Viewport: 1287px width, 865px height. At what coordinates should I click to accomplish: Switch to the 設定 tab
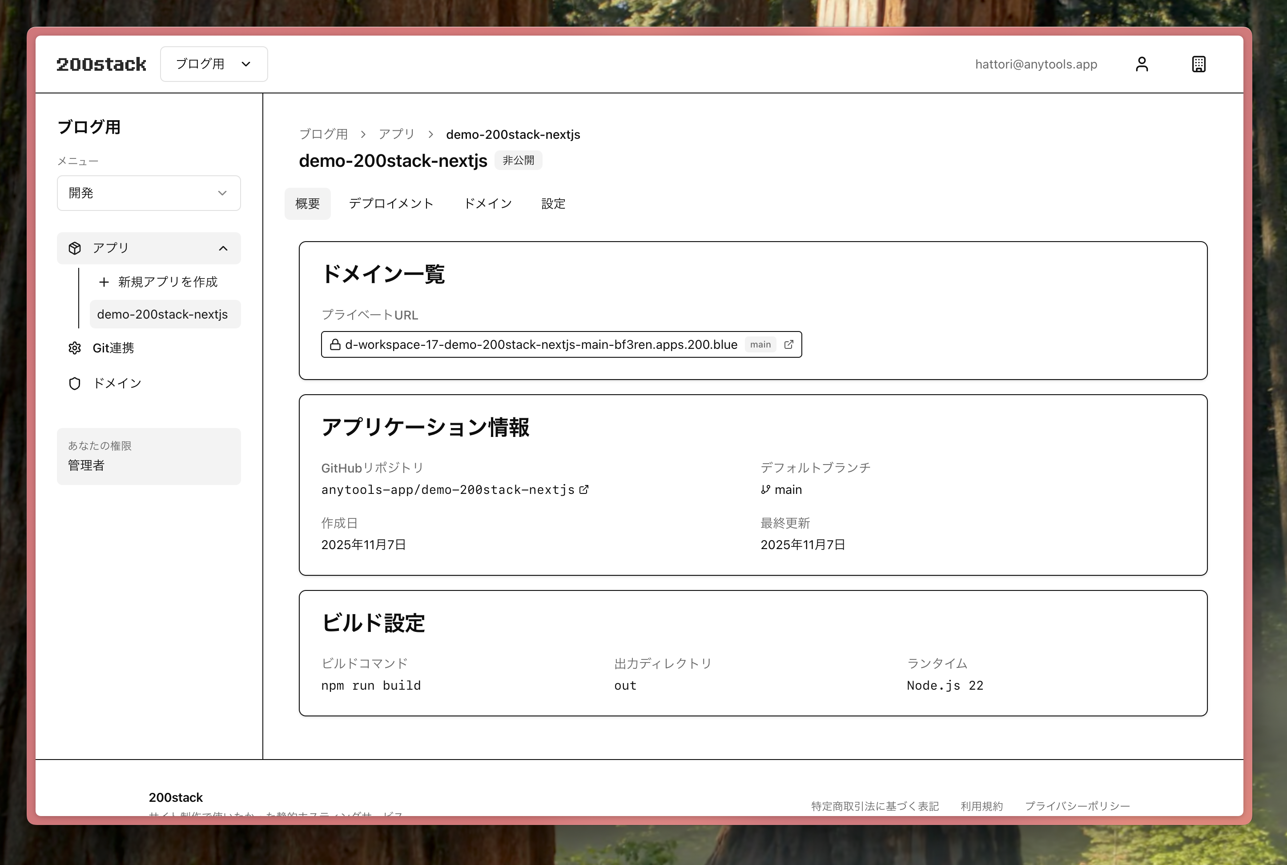[553, 203]
